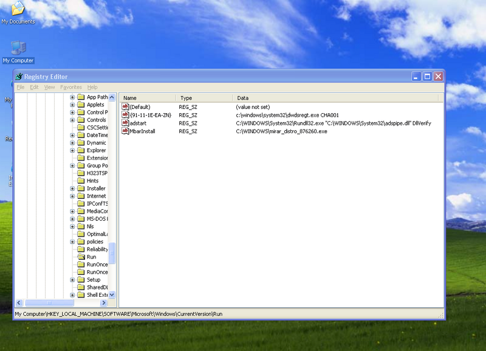Click REG_SZ in the MbarInstall row
Screen dimensions: 486x351
188,131
